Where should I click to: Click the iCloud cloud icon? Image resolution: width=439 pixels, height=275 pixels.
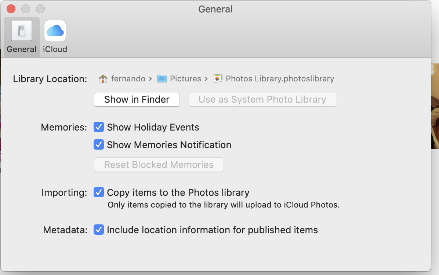[x=55, y=31]
